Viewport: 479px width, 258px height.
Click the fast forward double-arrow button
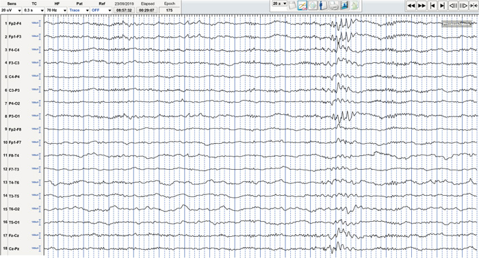click(422, 5)
